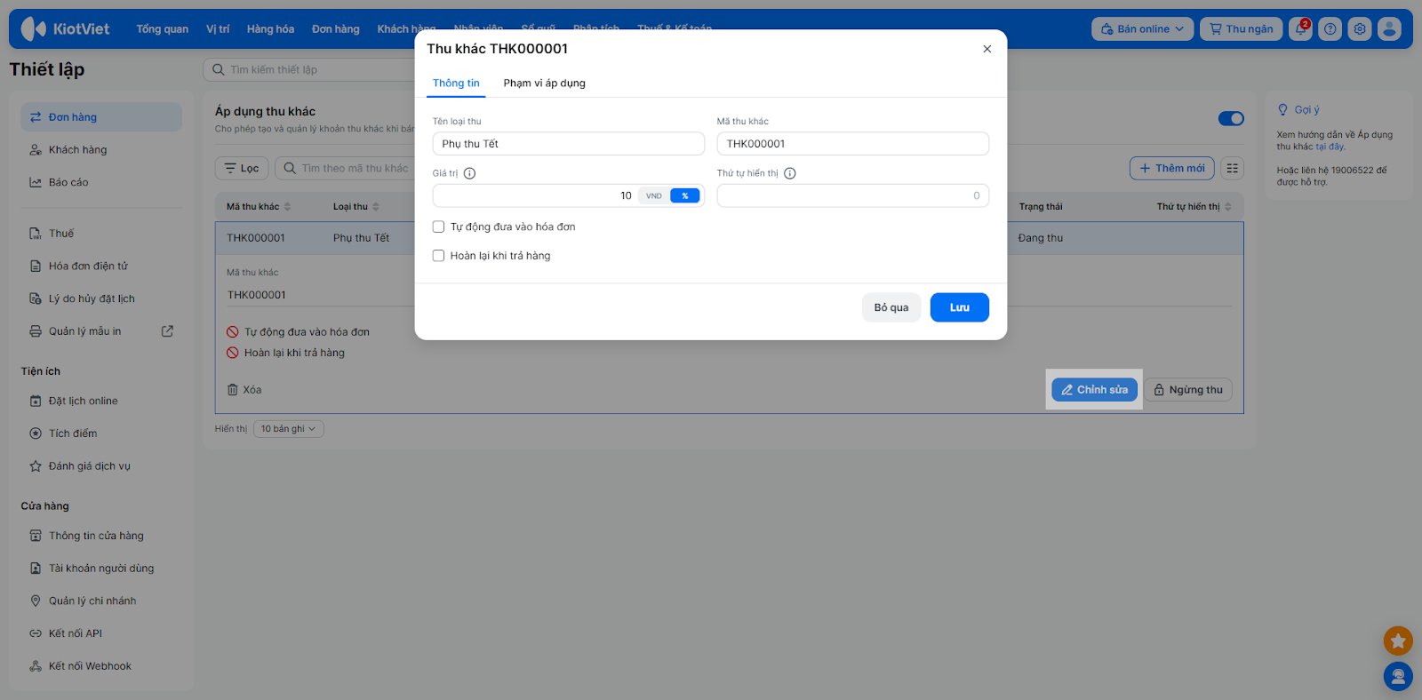Open Kết nối API in sidebar

click(x=101, y=633)
